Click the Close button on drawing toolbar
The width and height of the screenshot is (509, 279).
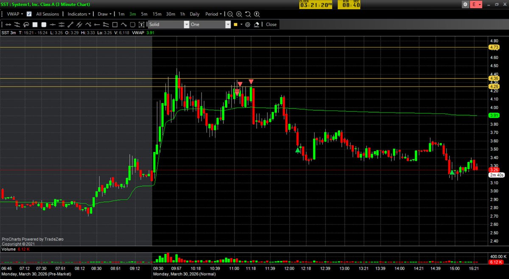point(271,24)
